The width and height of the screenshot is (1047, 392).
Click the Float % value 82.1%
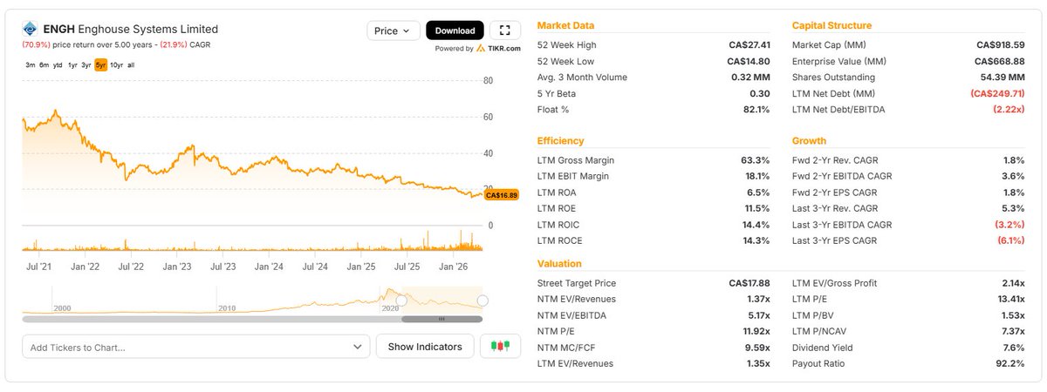pyautogui.click(x=756, y=110)
